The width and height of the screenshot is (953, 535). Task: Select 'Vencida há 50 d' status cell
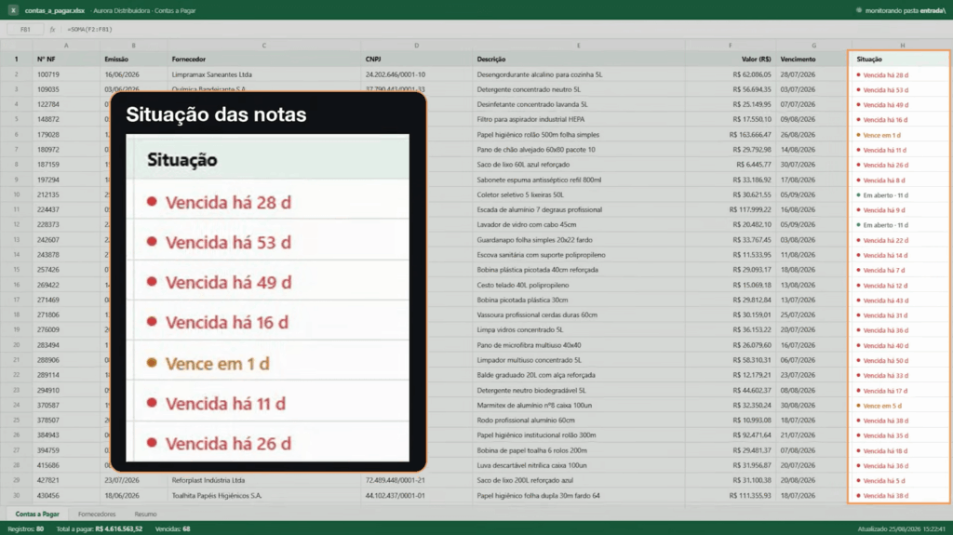900,360
